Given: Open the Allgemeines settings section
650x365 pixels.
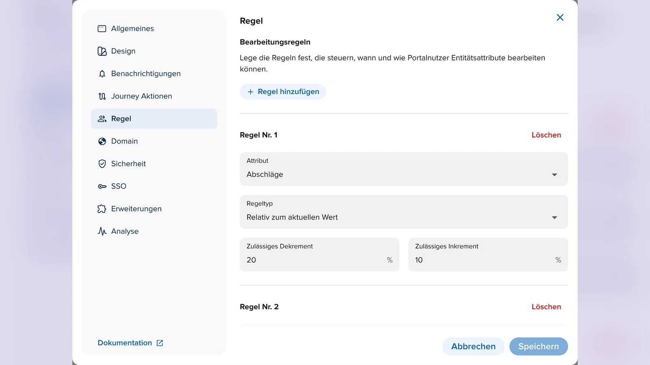Looking at the screenshot, I should click(x=154, y=29).
